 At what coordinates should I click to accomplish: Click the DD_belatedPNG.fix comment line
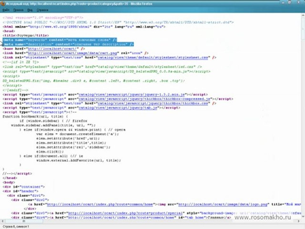[x=94, y=80]
